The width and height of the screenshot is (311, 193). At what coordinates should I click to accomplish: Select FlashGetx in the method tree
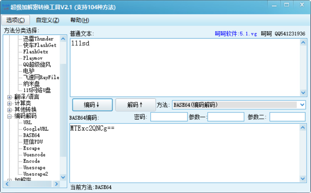click(36, 51)
